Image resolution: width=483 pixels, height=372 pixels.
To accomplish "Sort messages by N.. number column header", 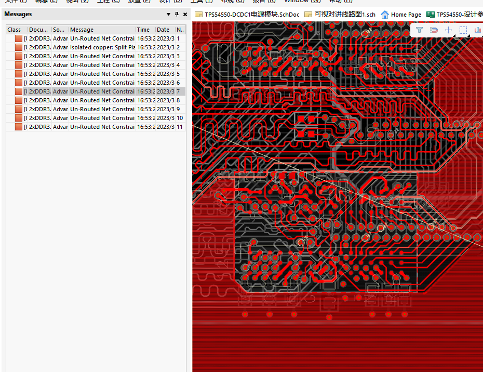I will click(181, 30).
